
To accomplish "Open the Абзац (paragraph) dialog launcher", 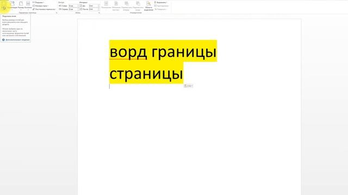I will (99, 13).
